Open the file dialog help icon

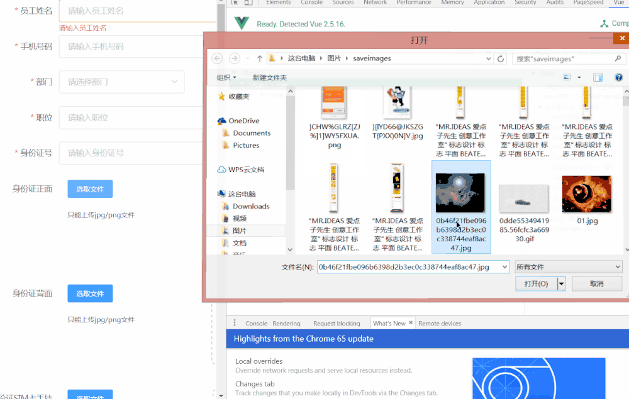(x=618, y=77)
